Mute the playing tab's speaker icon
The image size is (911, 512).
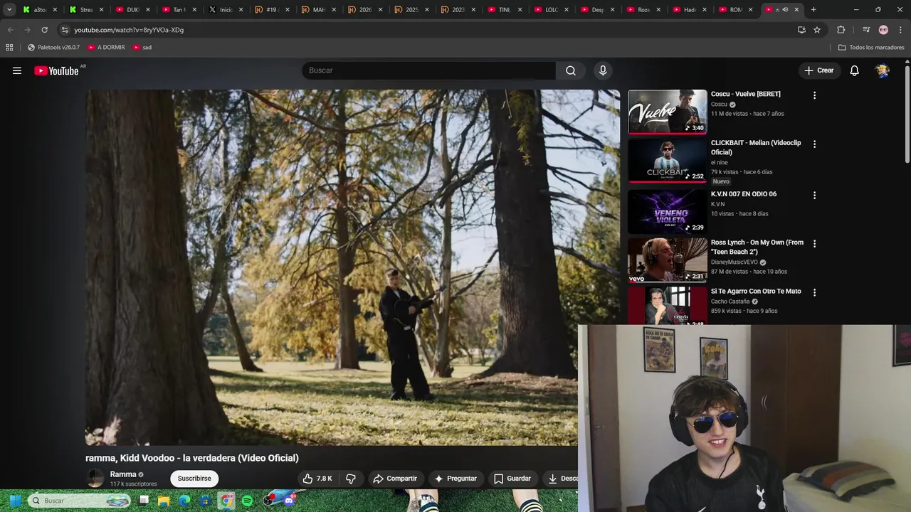[x=785, y=10]
